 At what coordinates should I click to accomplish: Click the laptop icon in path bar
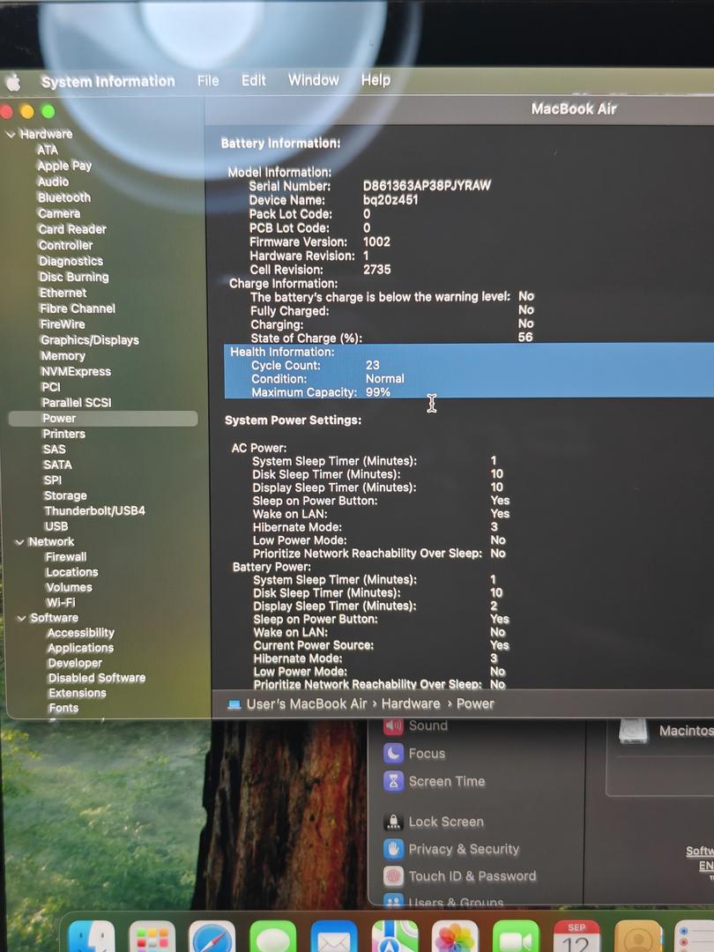tap(234, 704)
